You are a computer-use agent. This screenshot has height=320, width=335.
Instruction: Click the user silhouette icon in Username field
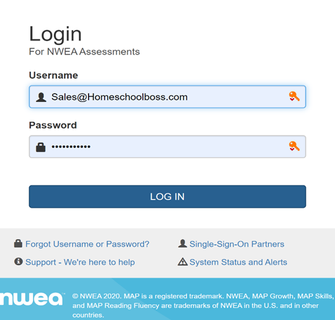coord(41,97)
